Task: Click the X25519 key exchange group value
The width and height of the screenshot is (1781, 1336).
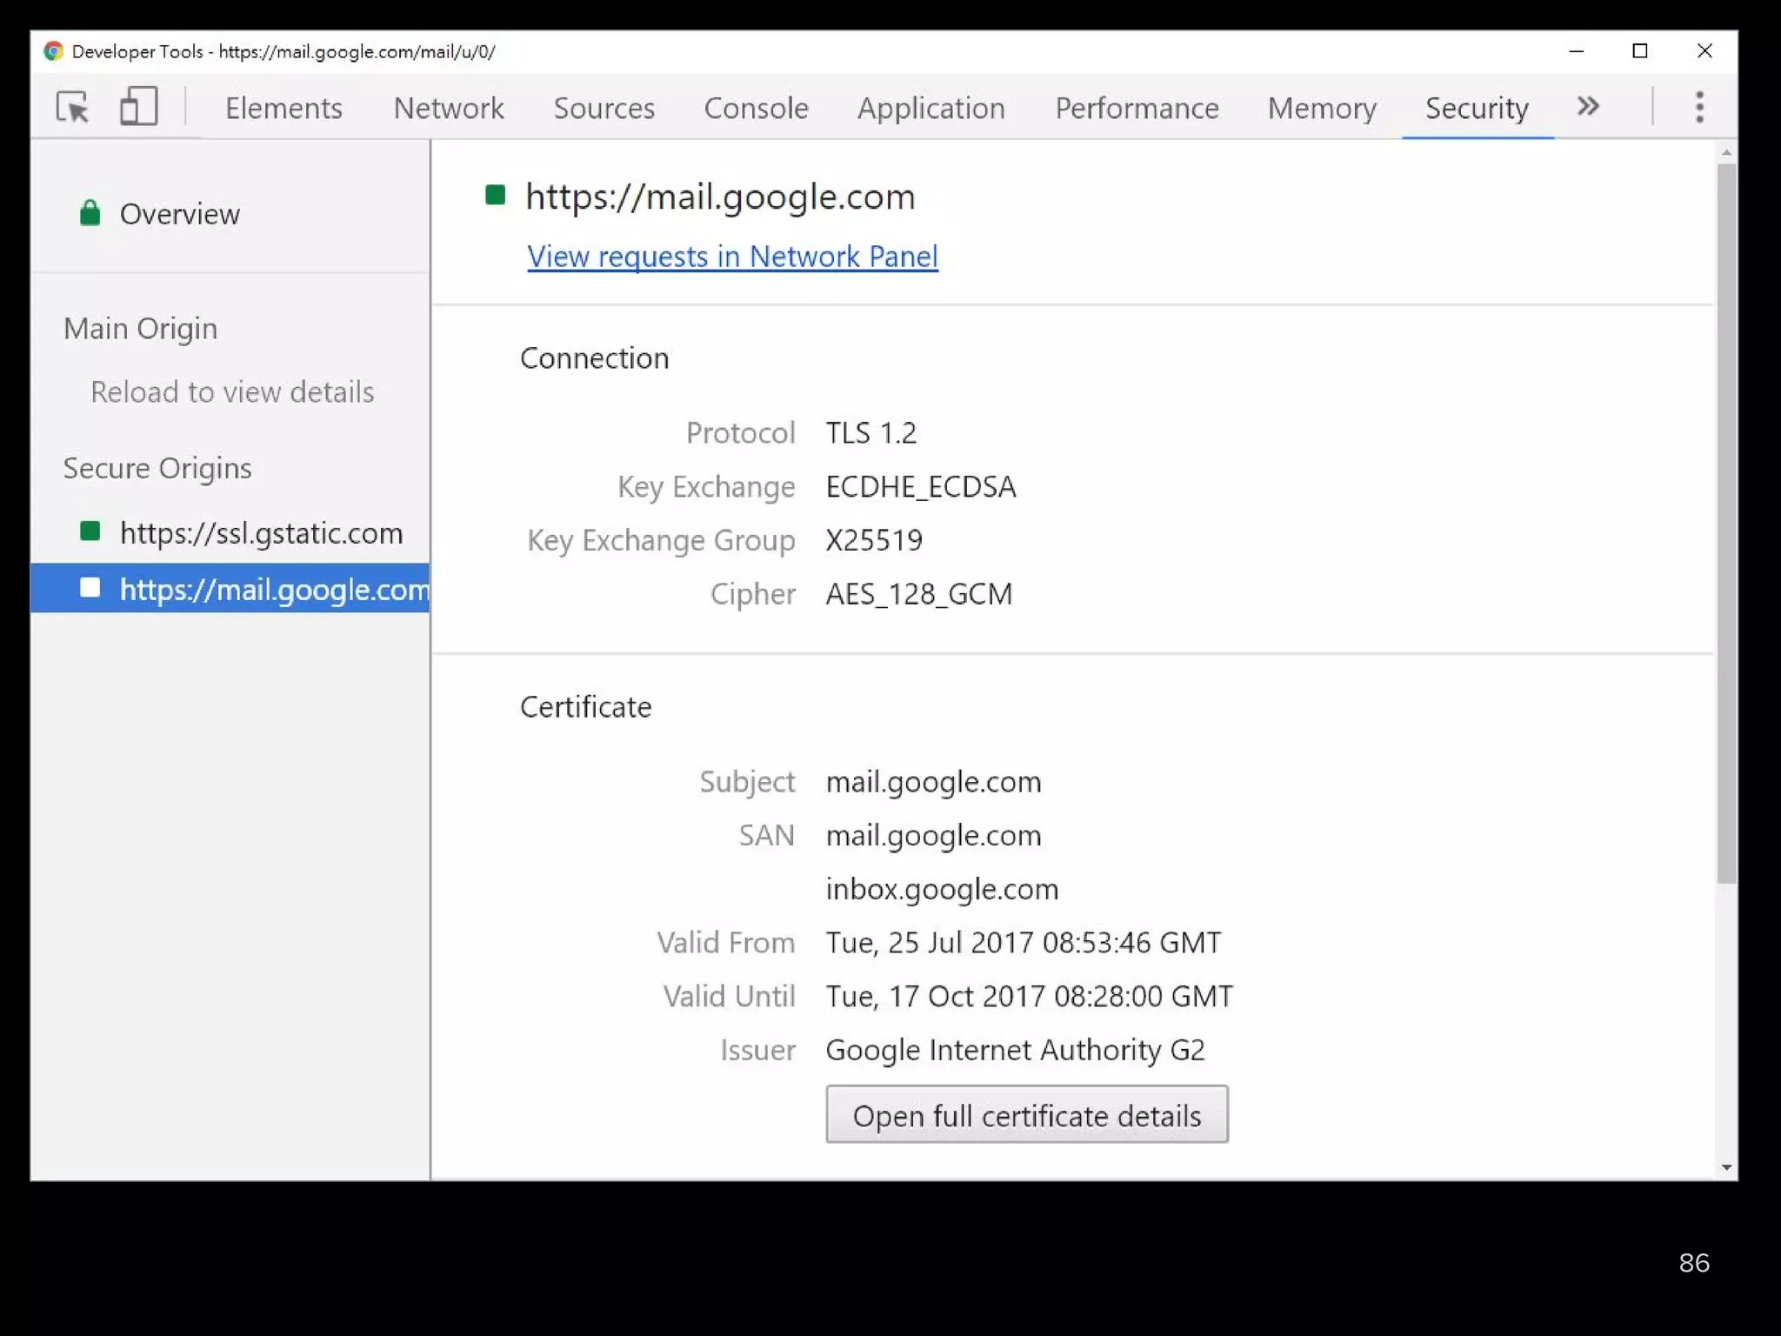Action: [x=874, y=540]
